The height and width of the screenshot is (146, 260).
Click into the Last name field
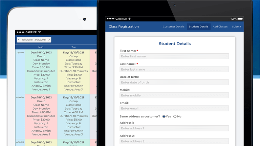[174, 69]
